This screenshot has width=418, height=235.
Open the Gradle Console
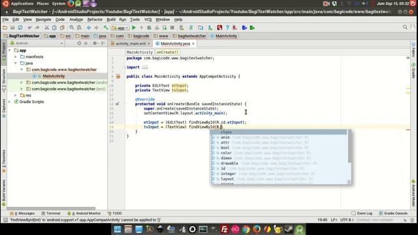393,213
